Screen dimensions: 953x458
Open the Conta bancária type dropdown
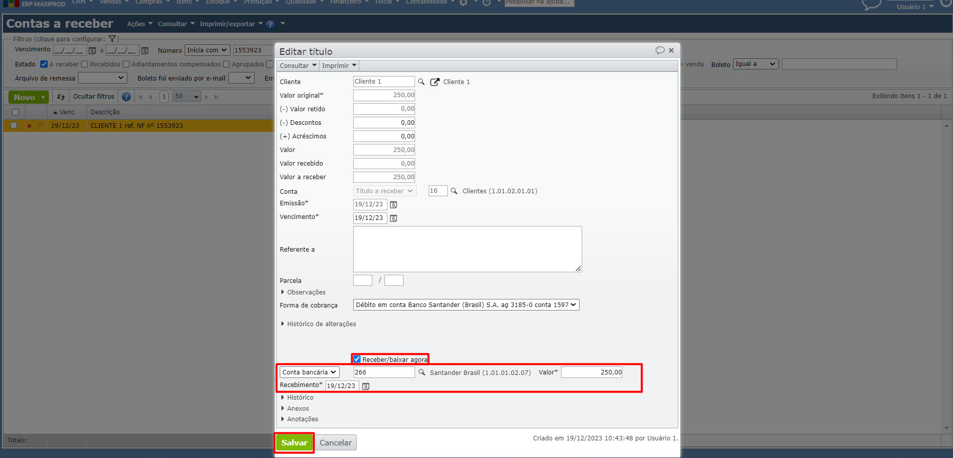tap(309, 372)
